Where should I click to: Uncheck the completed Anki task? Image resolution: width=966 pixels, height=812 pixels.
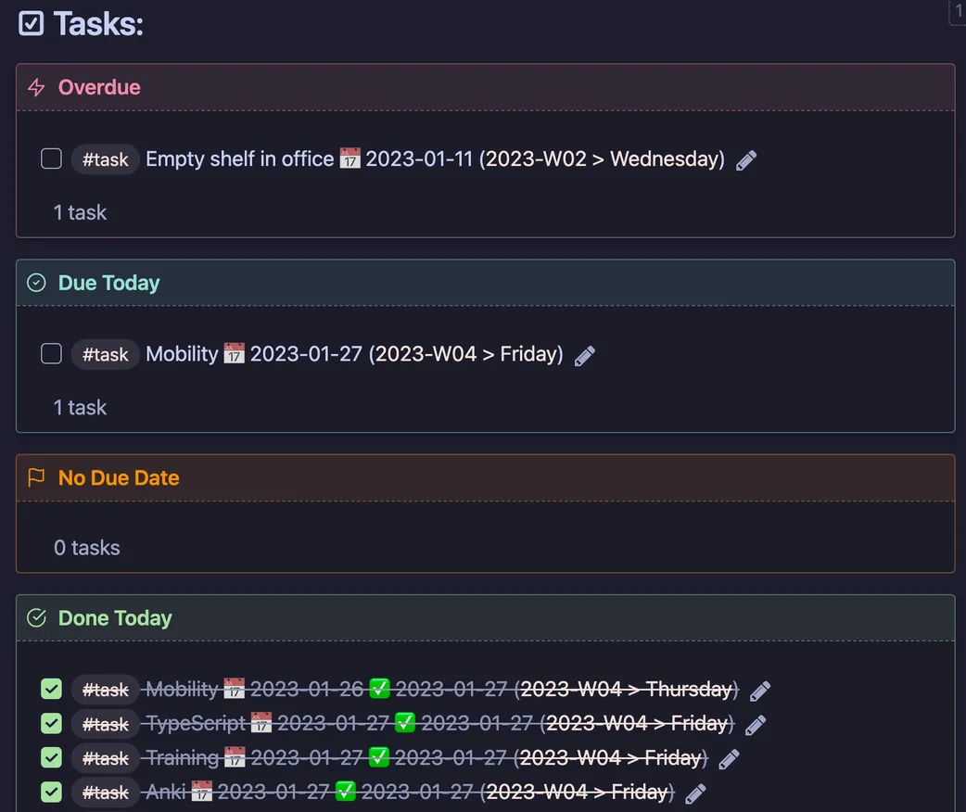51,792
